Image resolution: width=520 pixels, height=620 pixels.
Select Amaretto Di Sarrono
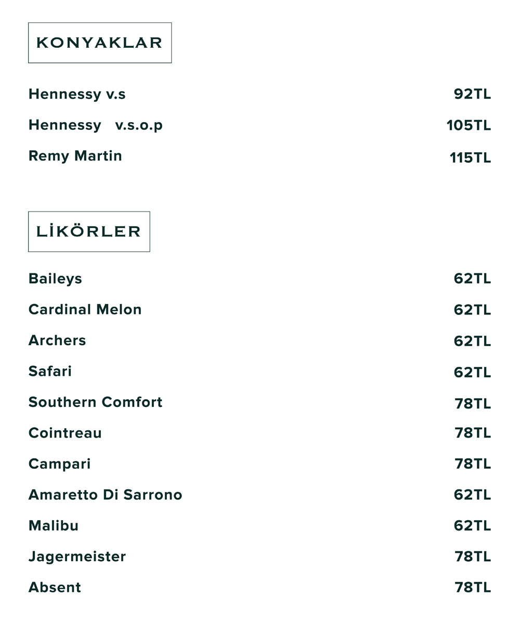[105, 495]
